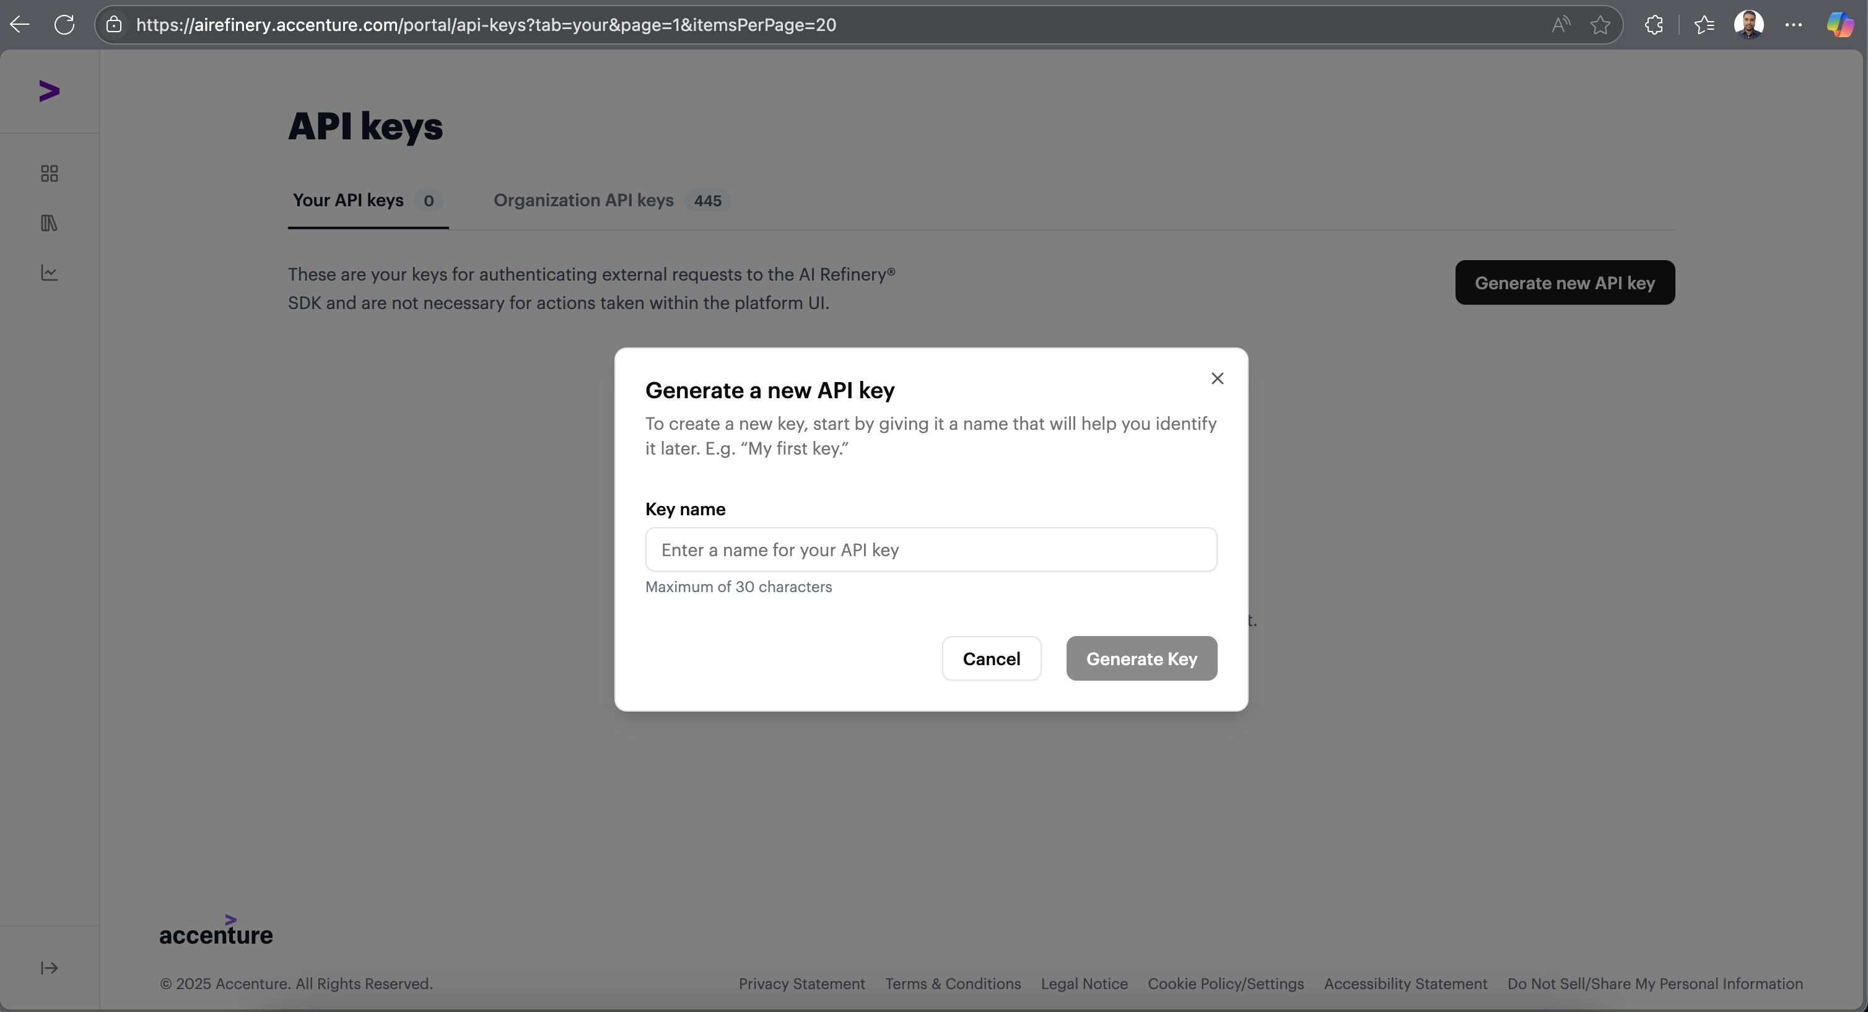The image size is (1868, 1012).
Task: Click the Key name input field
Action: point(931,549)
